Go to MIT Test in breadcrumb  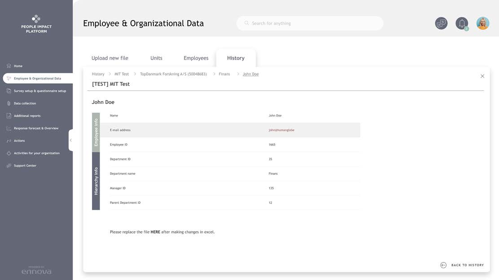point(122,74)
